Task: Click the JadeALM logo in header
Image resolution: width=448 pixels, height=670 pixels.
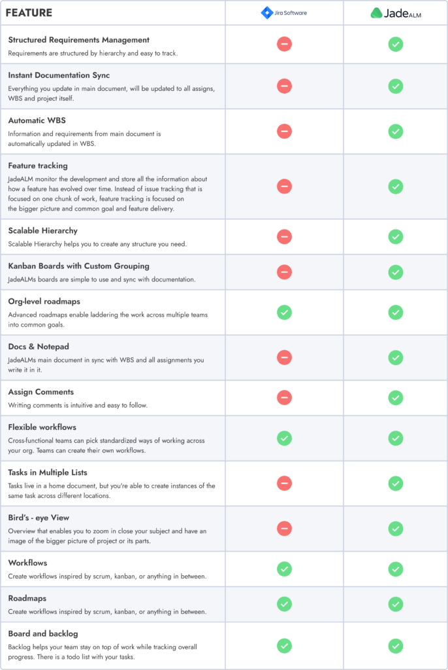Action: point(396,13)
